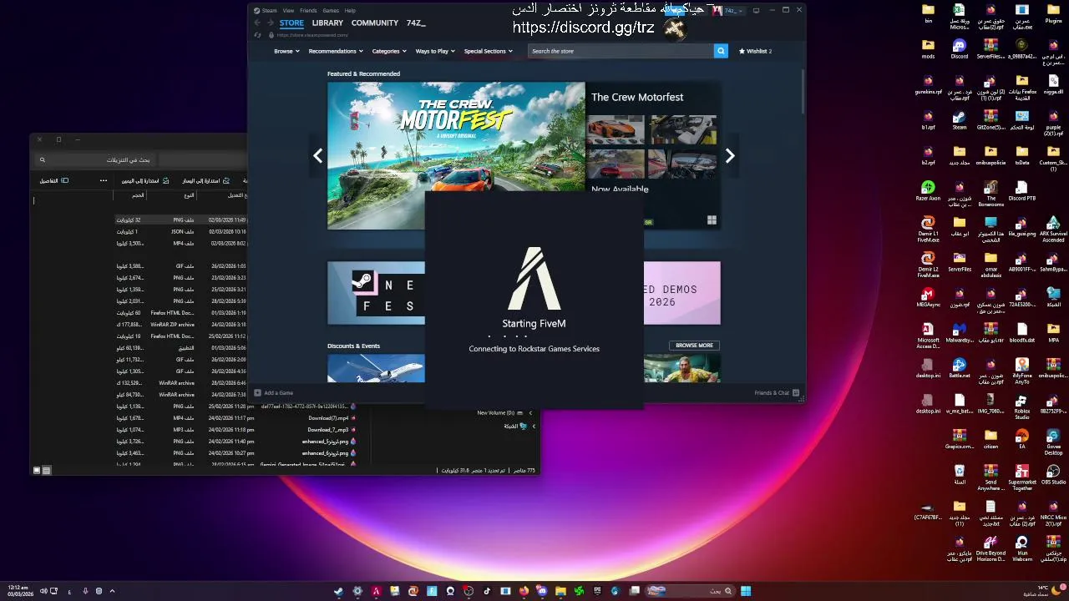Open the Friends menu in Steam
The image size is (1069, 601).
[308, 11]
